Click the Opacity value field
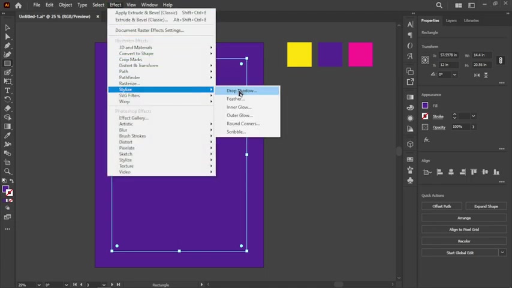 460,127
